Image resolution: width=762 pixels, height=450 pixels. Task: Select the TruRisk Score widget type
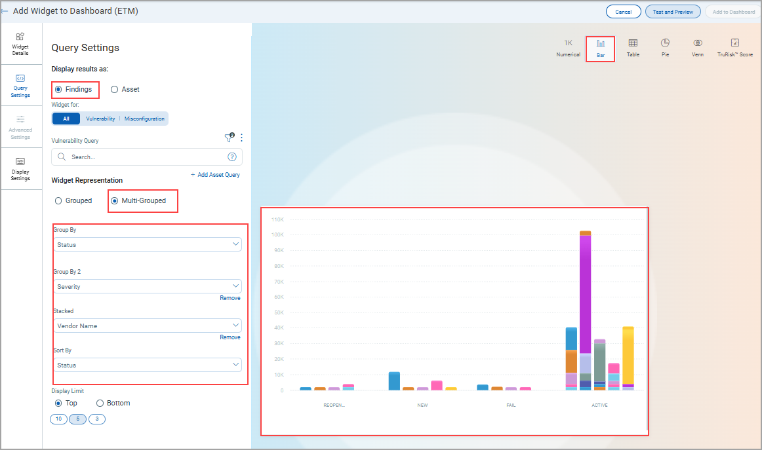click(x=734, y=47)
